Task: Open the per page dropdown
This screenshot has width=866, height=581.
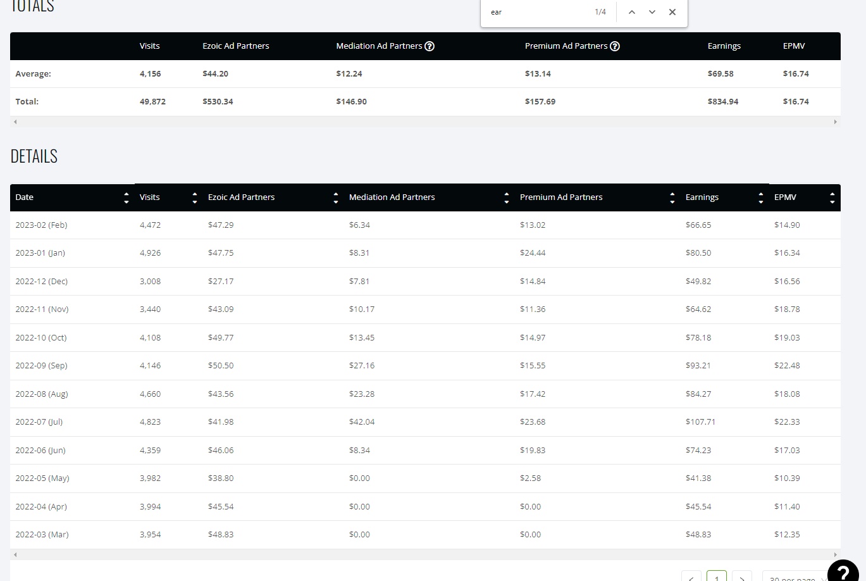Action: pyautogui.click(x=797, y=577)
